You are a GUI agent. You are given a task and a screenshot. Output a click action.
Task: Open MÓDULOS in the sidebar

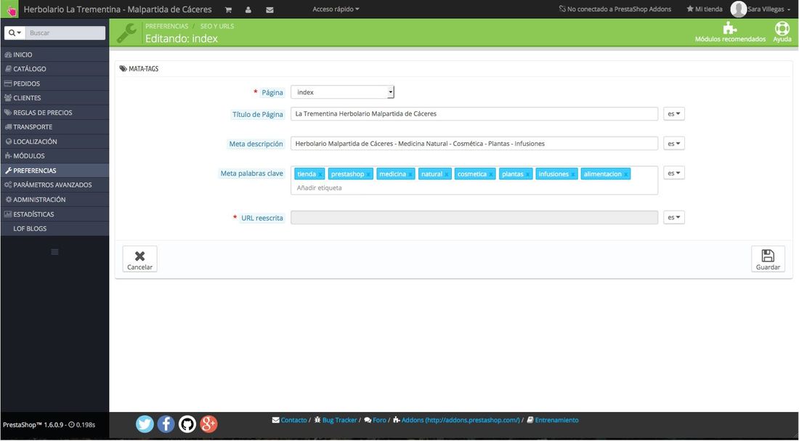(x=54, y=156)
